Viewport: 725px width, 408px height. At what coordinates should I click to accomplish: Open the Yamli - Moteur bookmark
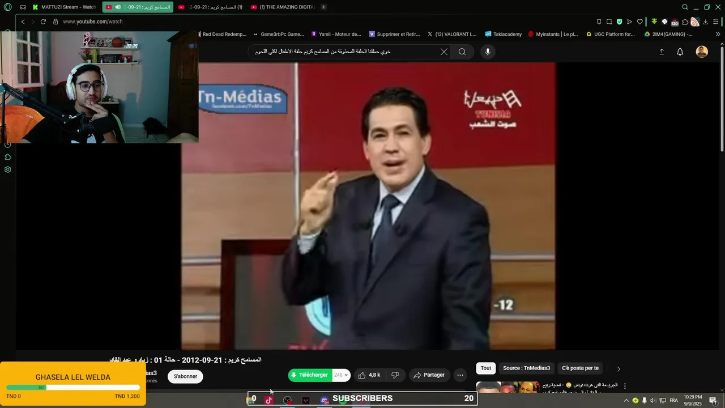336,34
